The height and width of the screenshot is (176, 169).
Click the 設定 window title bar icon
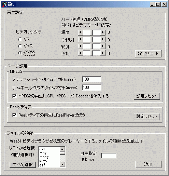[x=4, y=4]
